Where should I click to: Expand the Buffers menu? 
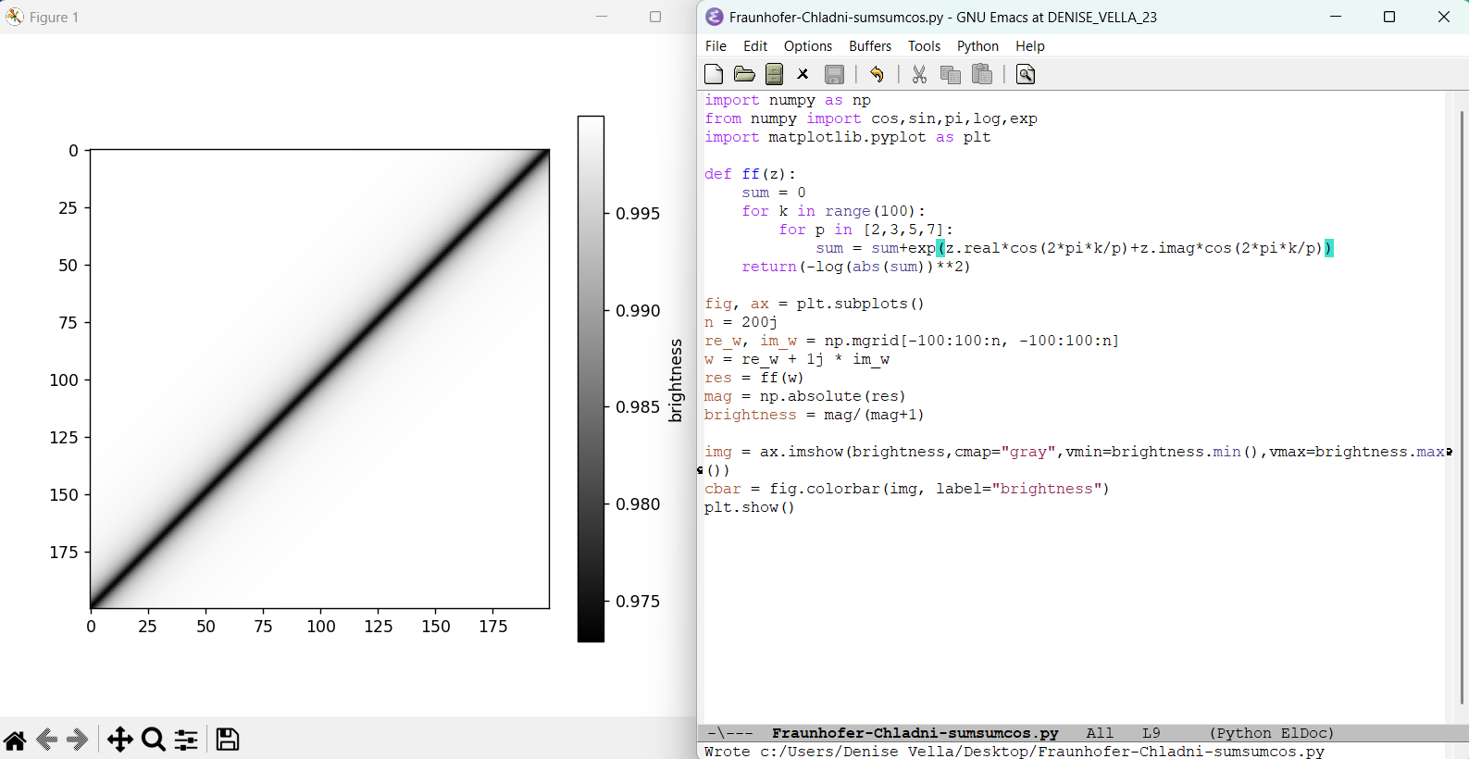(870, 46)
